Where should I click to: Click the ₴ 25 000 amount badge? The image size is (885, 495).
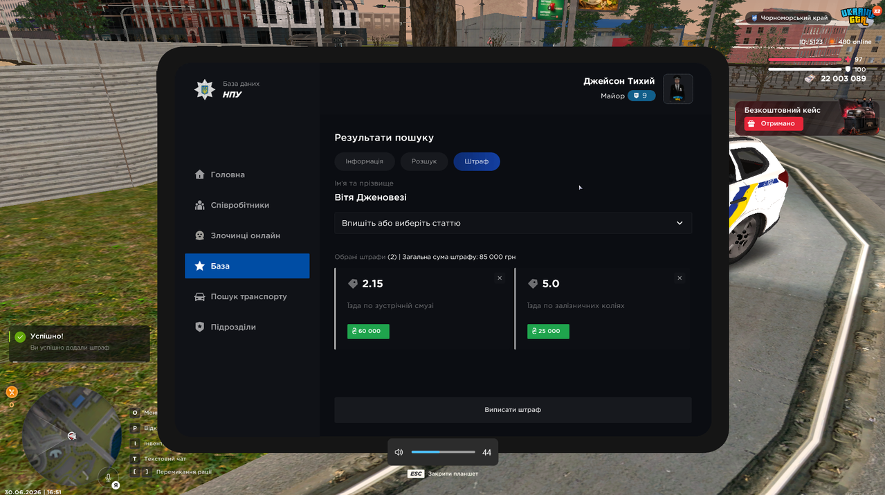pos(548,331)
